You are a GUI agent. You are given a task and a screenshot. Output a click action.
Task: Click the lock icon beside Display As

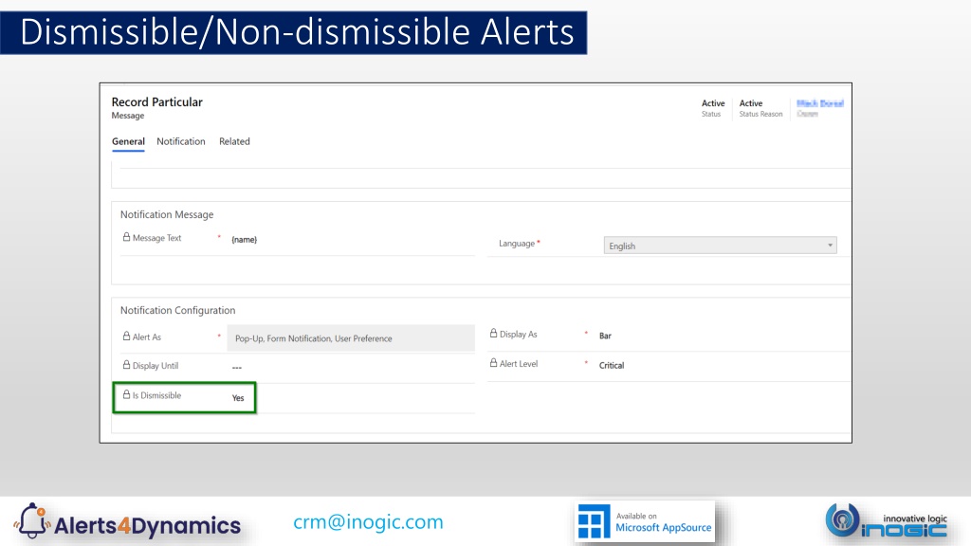click(493, 333)
